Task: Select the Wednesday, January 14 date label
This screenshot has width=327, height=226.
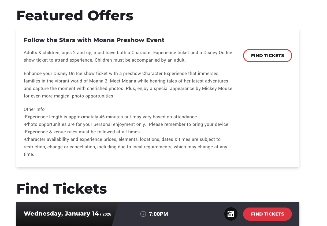Action: (61, 214)
